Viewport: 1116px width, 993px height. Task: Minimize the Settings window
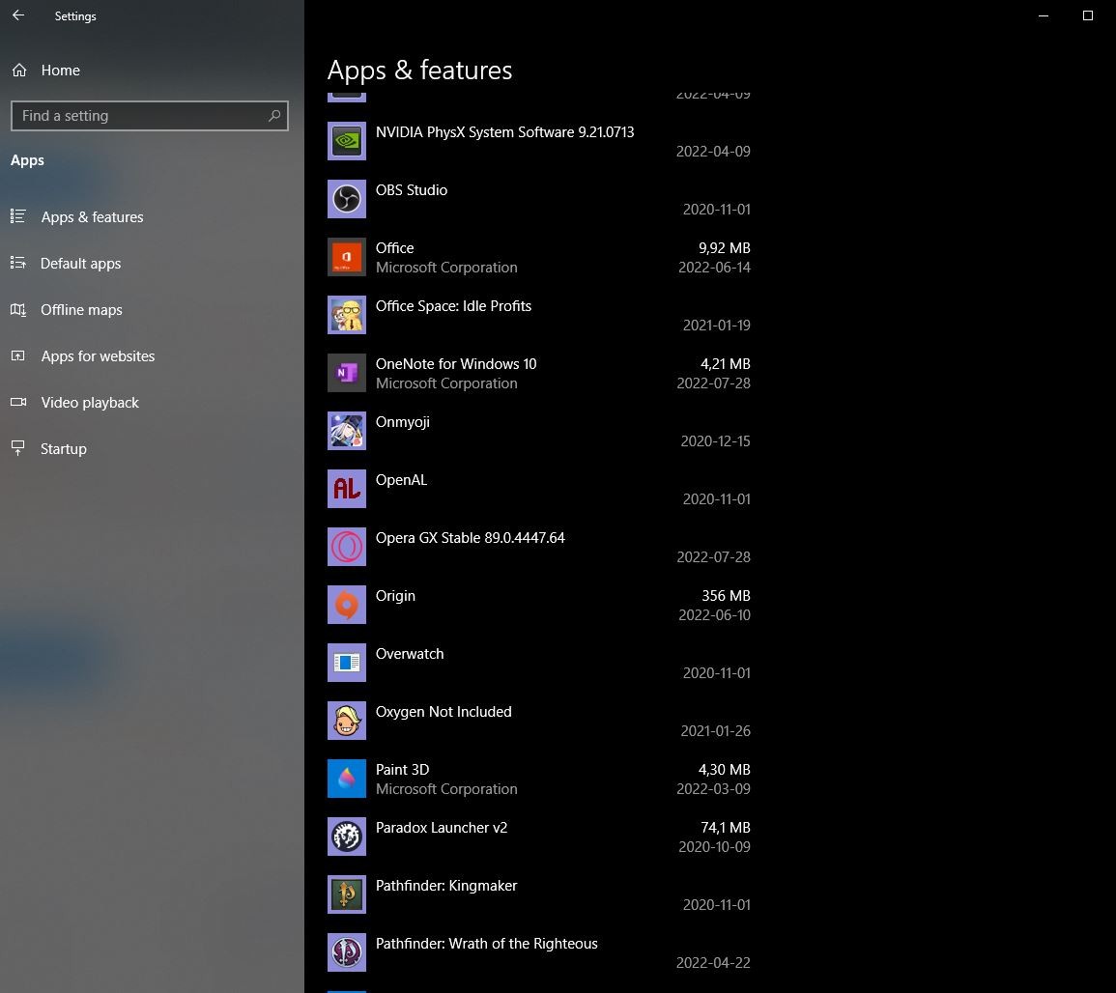pos(1044,15)
